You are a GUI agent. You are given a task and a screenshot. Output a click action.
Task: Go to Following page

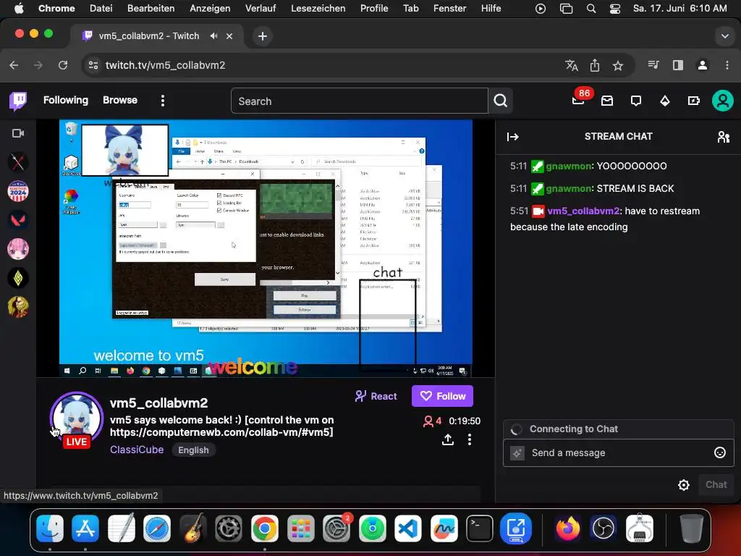pos(66,100)
